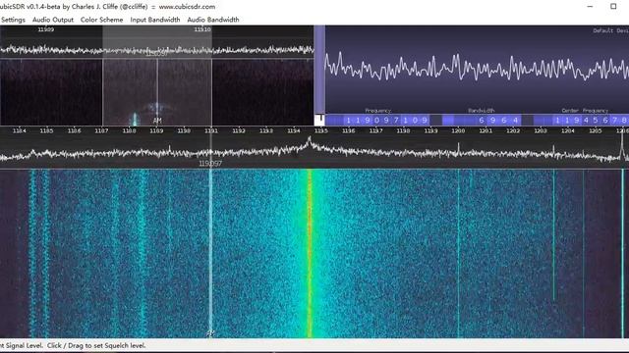This screenshot has width=629, height=353.
Task: Open the Settings menu
Action: [x=13, y=20]
